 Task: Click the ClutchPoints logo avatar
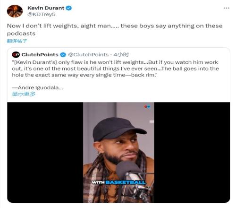click(16, 54)
